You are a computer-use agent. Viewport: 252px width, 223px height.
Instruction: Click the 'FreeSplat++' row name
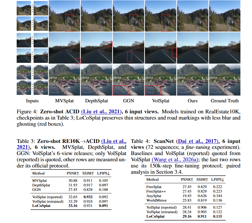click(x=156, y=191)
